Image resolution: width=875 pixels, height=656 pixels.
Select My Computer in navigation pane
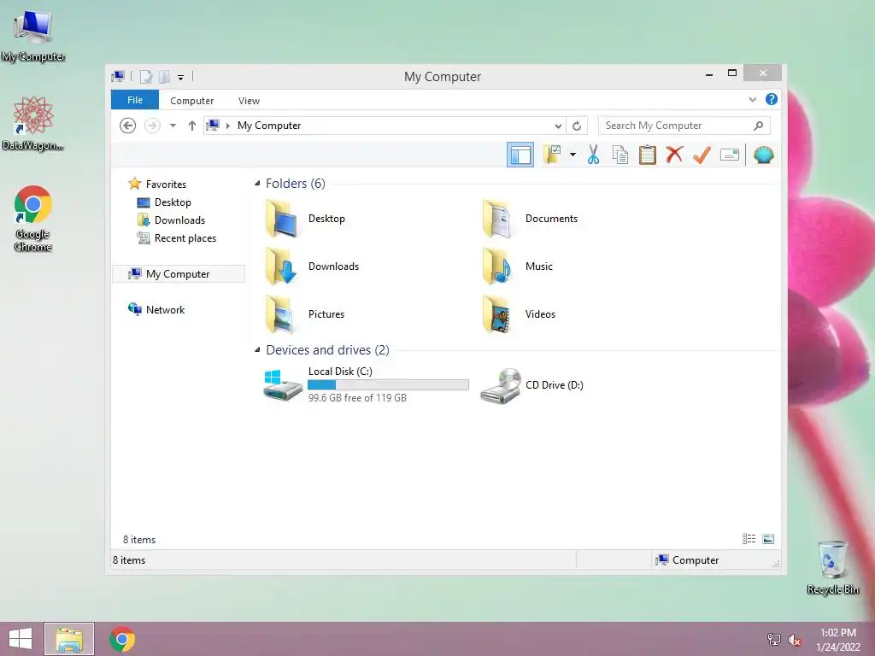click(179, 274)
